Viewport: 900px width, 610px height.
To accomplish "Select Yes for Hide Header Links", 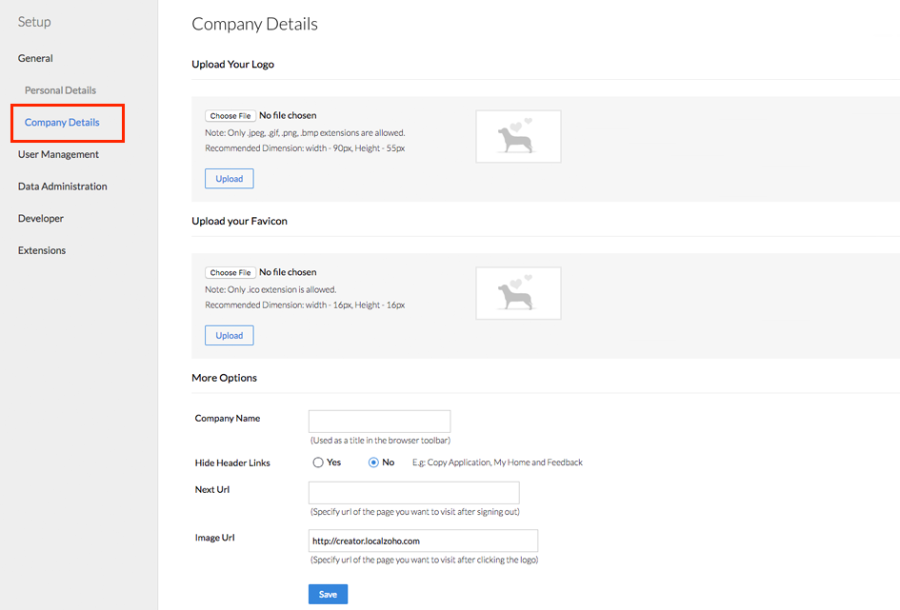I will (x=318, y=462).
